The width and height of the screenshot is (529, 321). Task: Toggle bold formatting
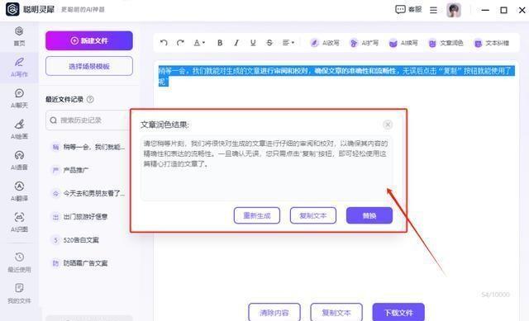220,43
